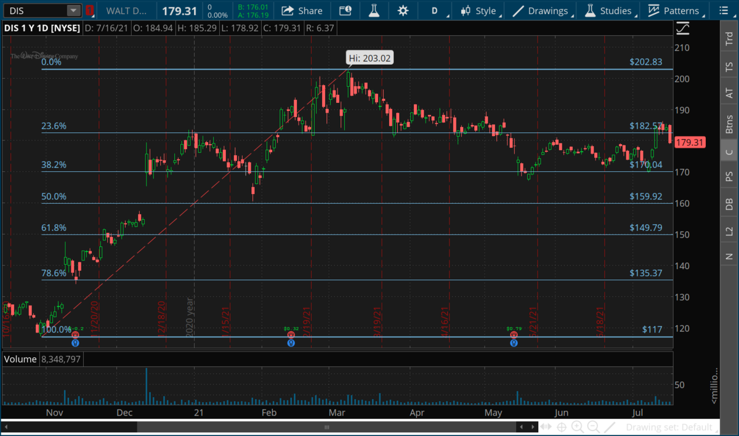Screen dimensions: 739x436
Task: Click the 78.6% Fibonacci retracement label
Action: click(x=54, y=273)
